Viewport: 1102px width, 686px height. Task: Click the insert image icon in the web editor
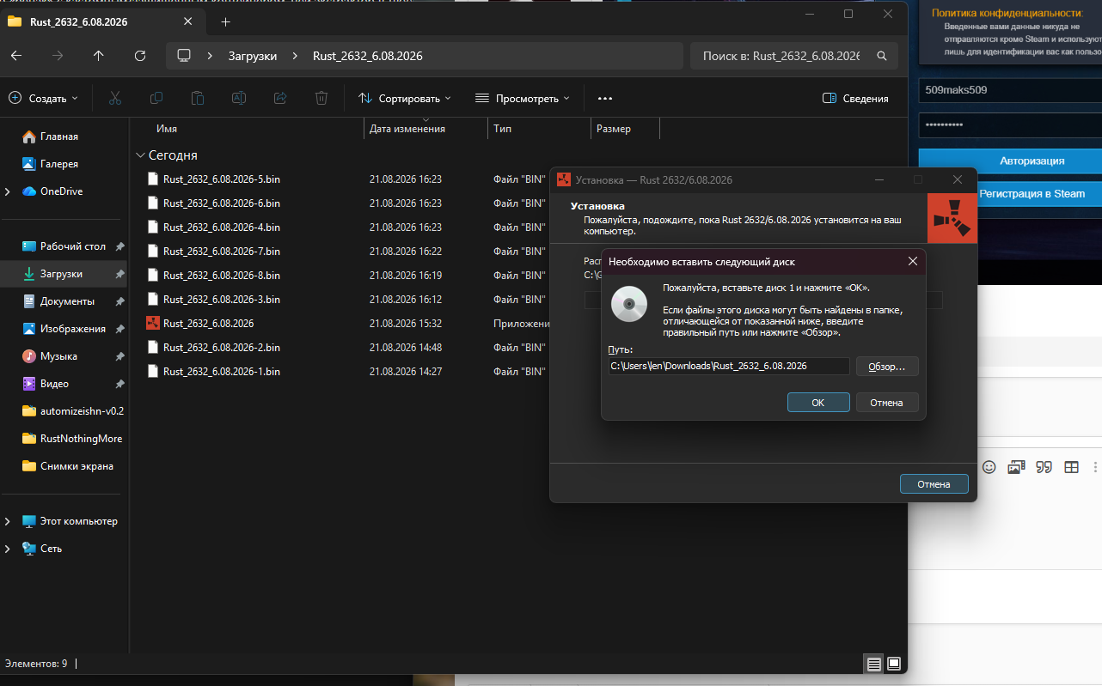coord(1017,467)
